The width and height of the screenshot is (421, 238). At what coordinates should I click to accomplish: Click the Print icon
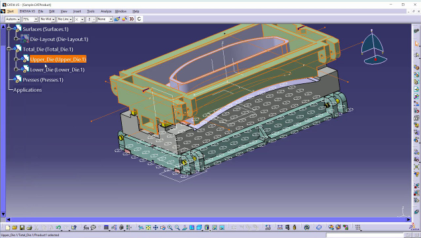29,227
